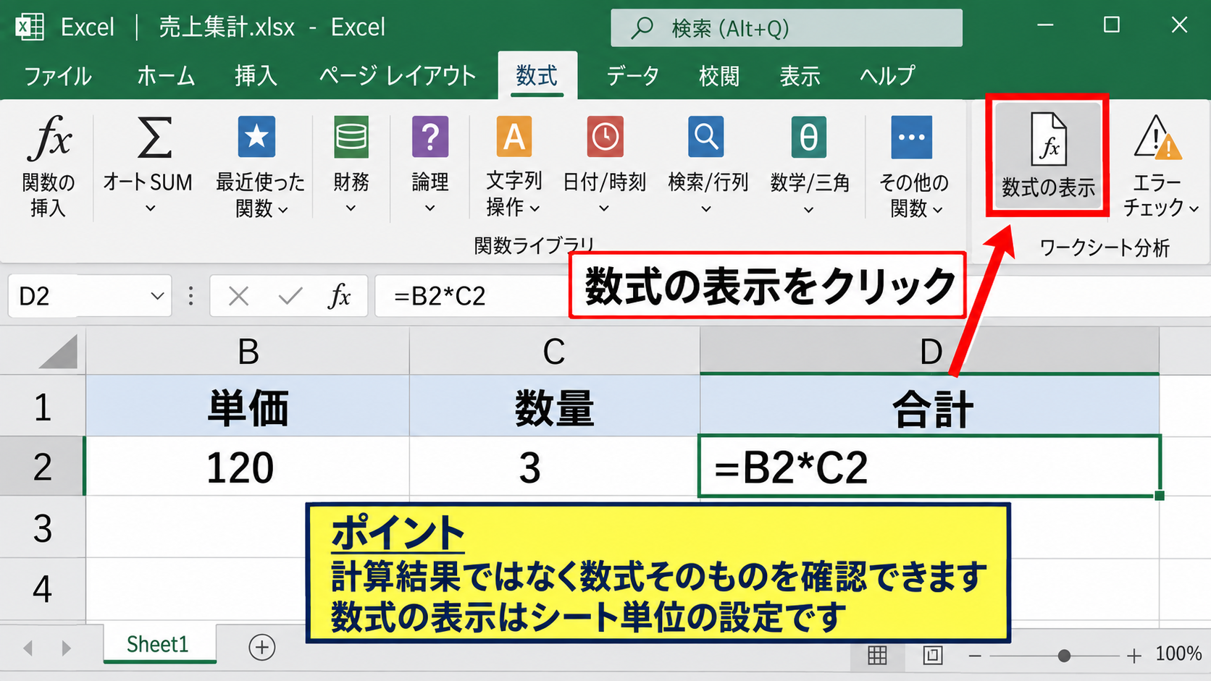Click the Select All corner triangle
This screenshot has height=681, width=1211.
click(58, 352)
